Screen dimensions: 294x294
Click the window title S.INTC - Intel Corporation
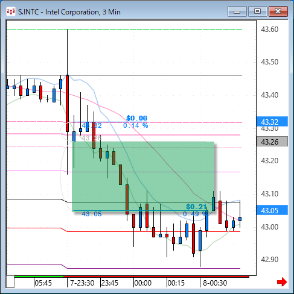[x=69, y=12]
